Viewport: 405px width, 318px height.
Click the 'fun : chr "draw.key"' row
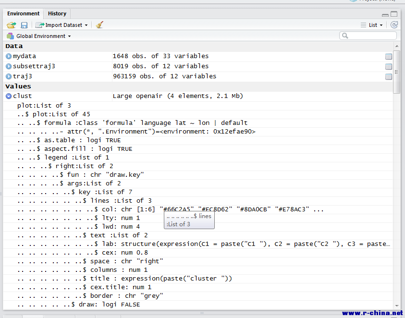(x=198, y=175)
